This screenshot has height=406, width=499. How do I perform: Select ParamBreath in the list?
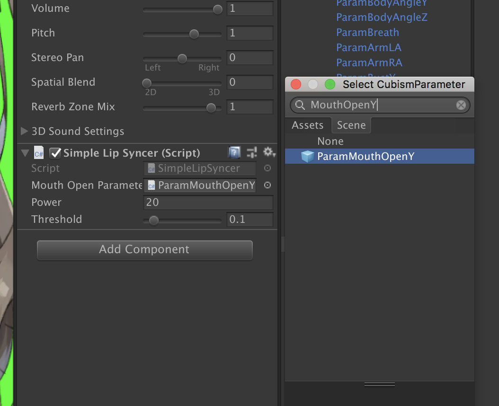(x=367, y=33)
